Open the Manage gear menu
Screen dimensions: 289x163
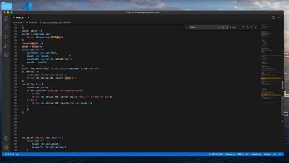(6, 148)
